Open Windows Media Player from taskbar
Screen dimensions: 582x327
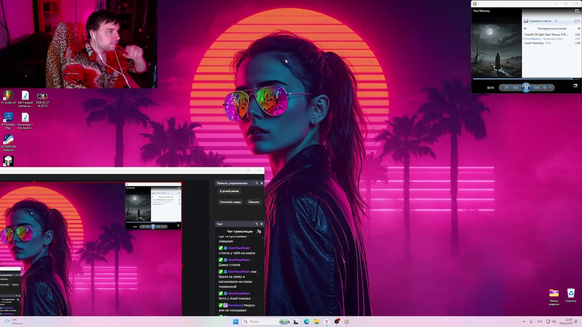click(346, 322)
